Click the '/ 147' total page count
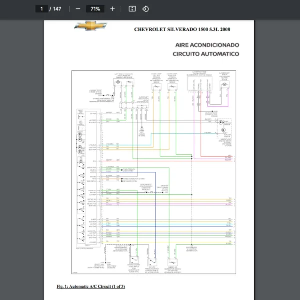The width and height of the screenshot is (300, 300). (x=55, y=9)
